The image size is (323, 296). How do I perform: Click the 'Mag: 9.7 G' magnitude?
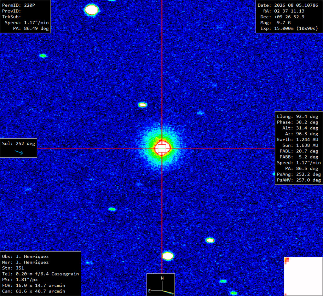click(x=275, y=23)
